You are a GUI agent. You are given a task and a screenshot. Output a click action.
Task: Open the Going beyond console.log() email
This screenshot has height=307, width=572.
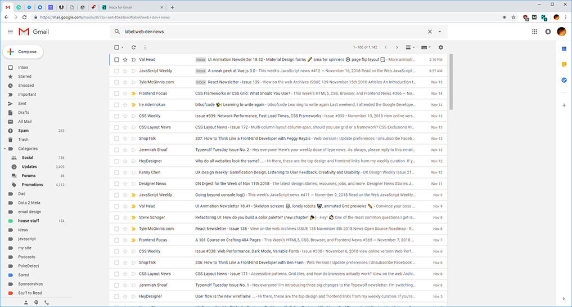(x=278, y=195)
